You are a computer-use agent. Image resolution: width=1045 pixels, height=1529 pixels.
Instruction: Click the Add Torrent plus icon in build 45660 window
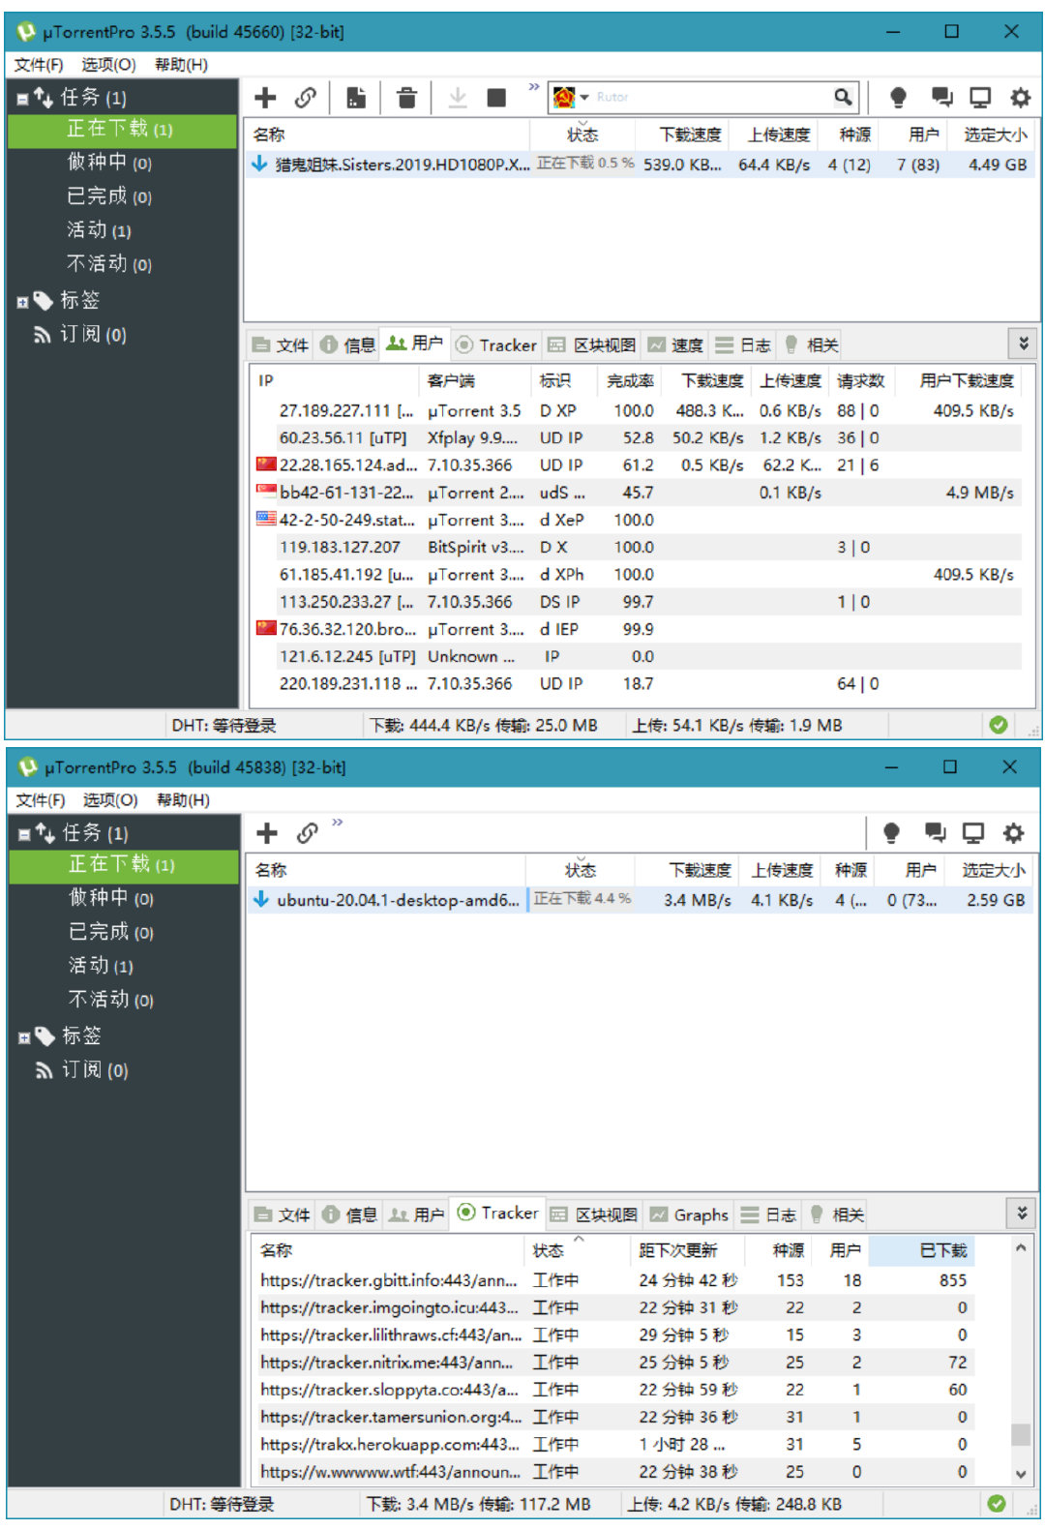tap(265, 98)
